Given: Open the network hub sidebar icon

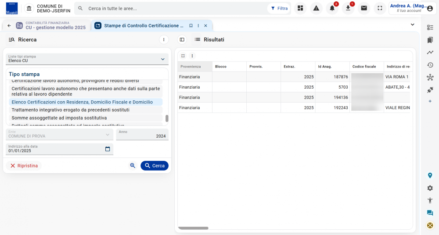Looking at the screenshot, I should point(430,78).
